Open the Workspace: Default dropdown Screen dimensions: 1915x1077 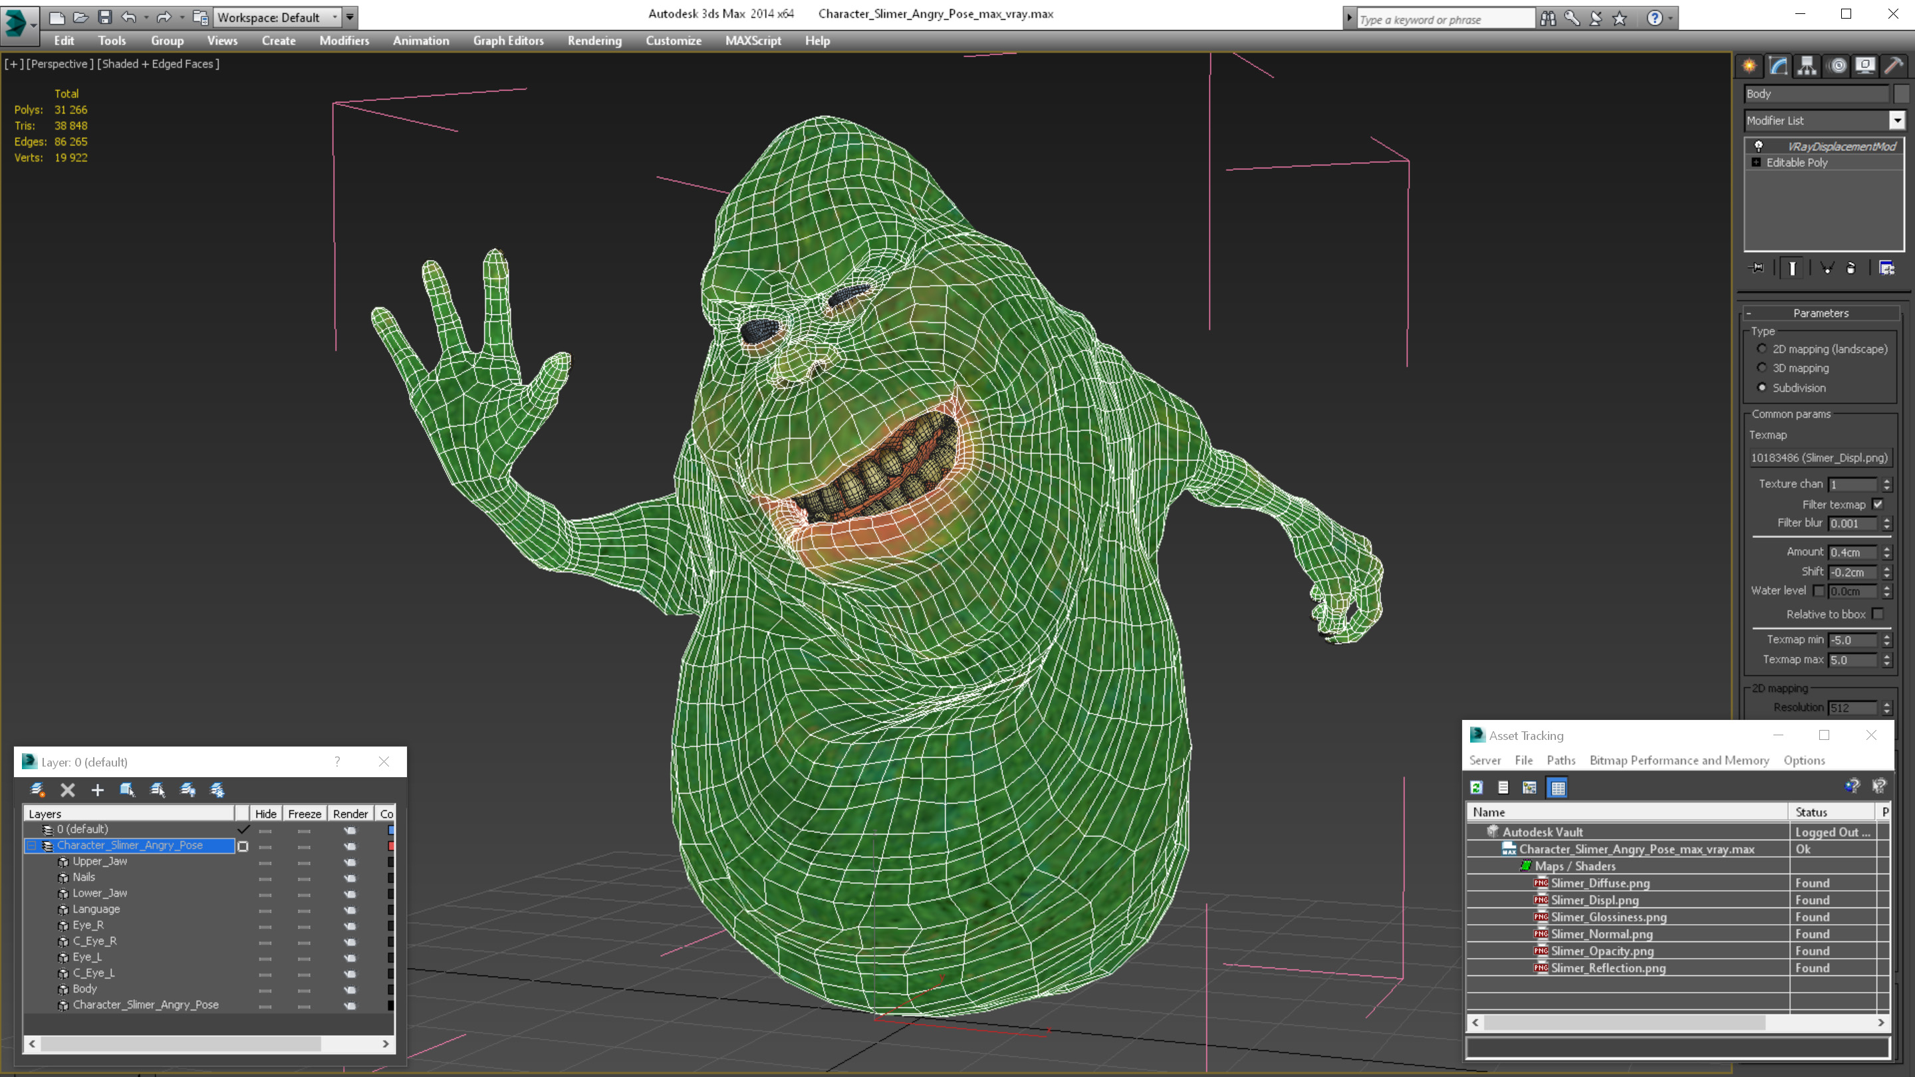coord(277,17)
